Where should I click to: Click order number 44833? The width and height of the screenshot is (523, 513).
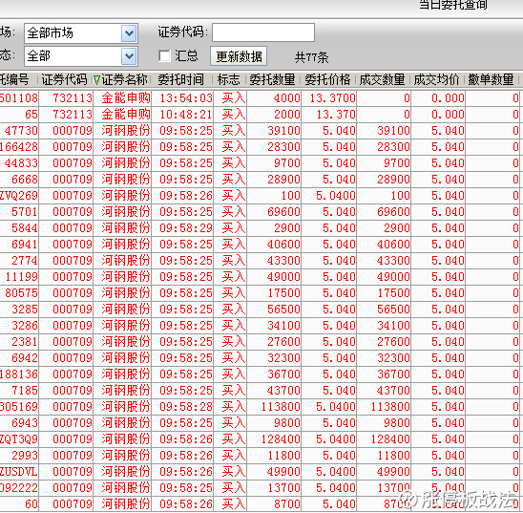pyautogui.click(x=21, y=163)
